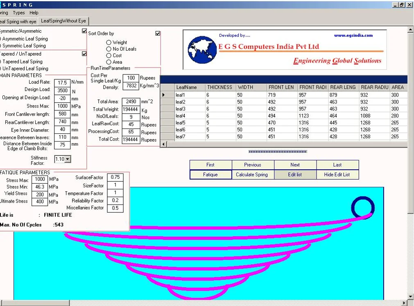The image size is (414, 306).
Task: Uncheck the Tapered / UnTapered checkbox
Action: pyautogui.click(x=84, y=54)
